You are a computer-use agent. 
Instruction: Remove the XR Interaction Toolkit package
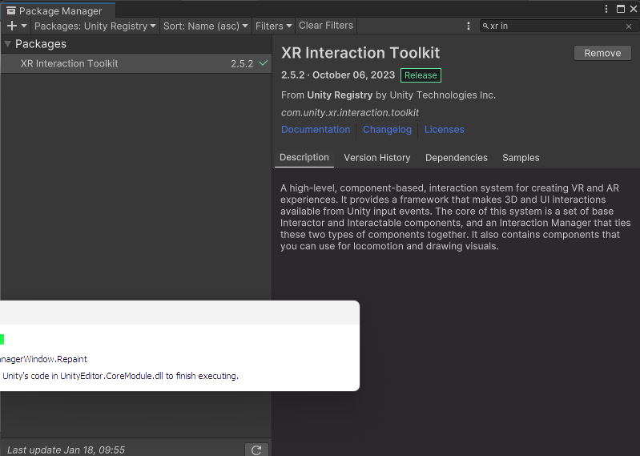(x=602, y=53)
